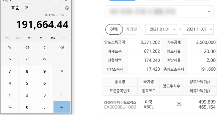This screenshot has height=115, width=221.
Task: Click the percent key
Action: point(10,47)
